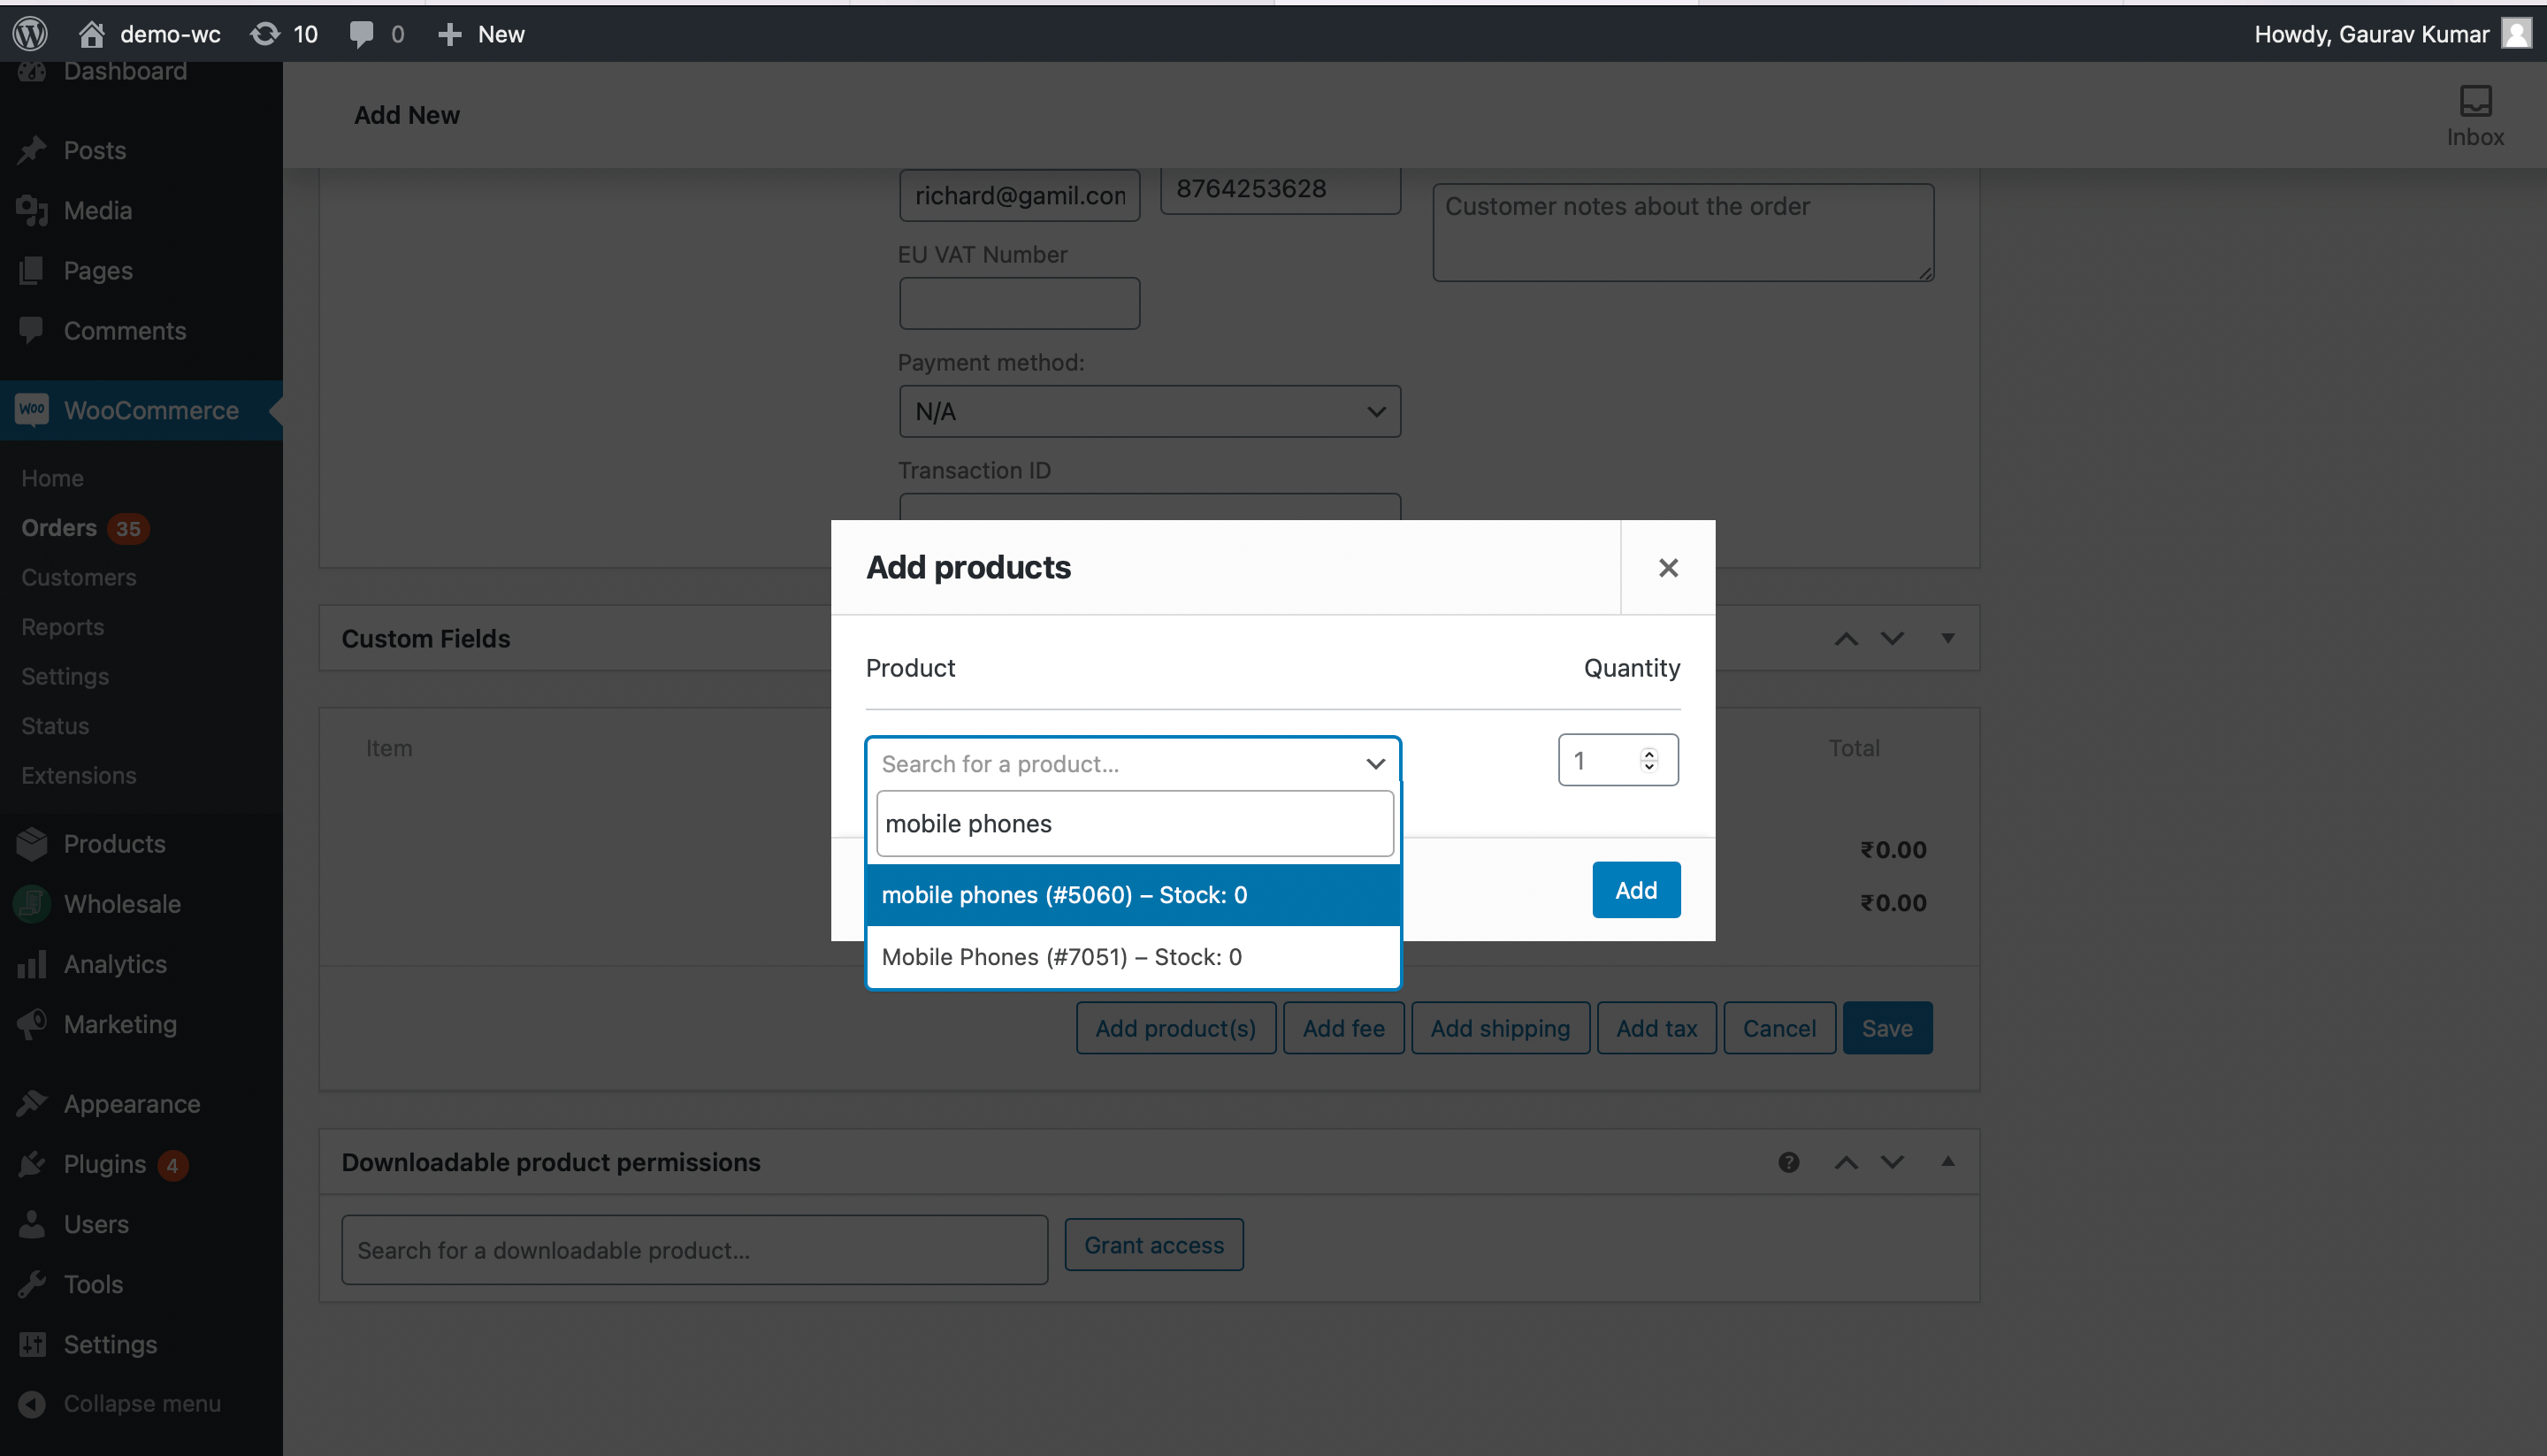This screenshot has height=1456, width=2547.
Task: Collapse the Custom Fields panel triangle
Action: [x=1947, y=638]
